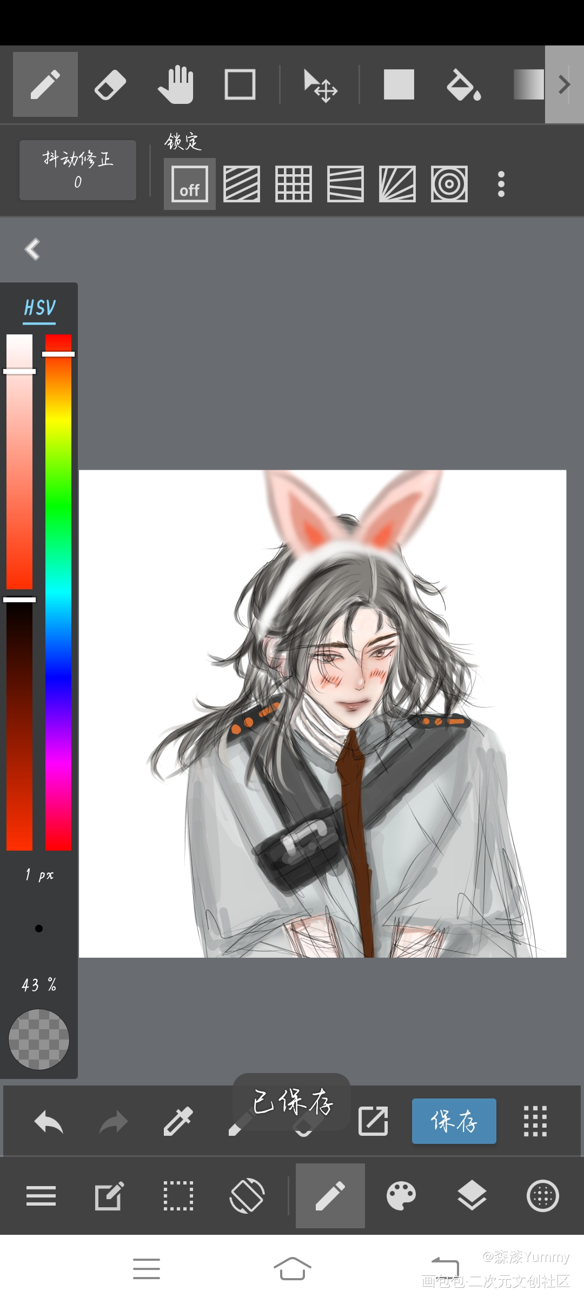Viewport: 584px width, 1303px height.
Task: Enable the grid snap guide
Action: pos(293,185)
